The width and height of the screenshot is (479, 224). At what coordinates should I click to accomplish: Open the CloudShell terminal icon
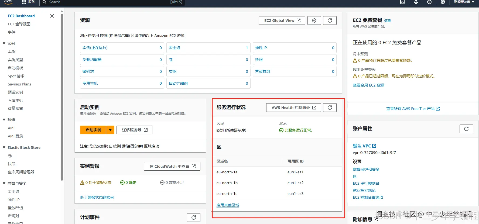click(x=402, y=2)
